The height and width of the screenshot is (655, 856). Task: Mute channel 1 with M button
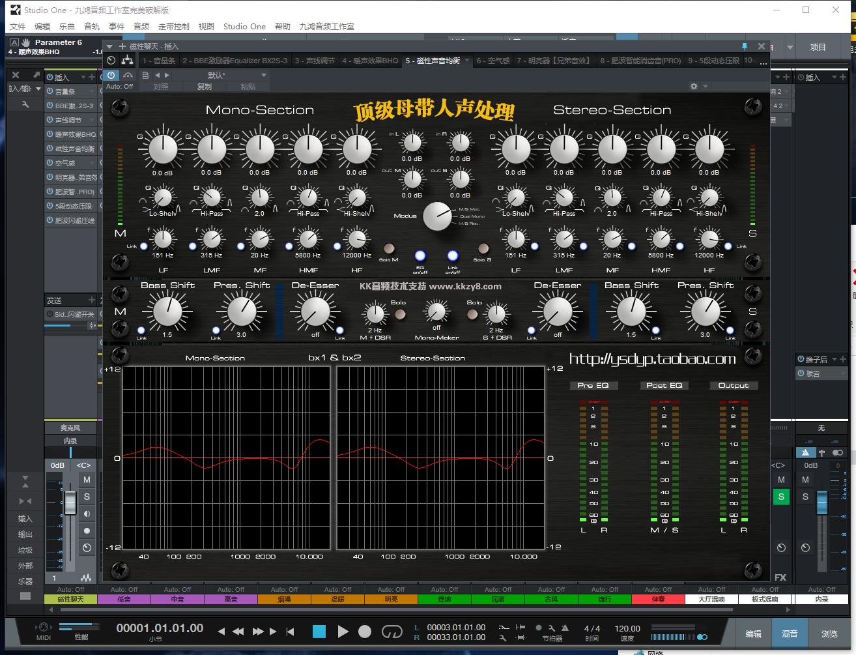87,480
